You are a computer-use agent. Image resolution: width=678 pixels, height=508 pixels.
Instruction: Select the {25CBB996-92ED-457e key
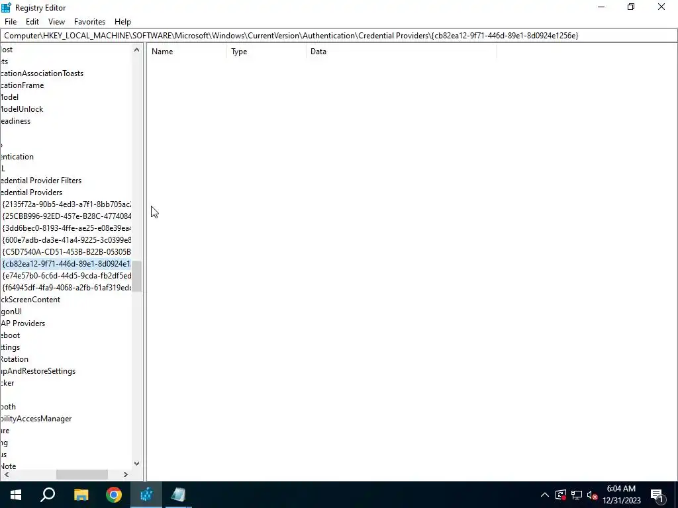(67, 216)
